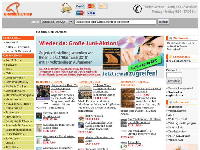Click the PayPal payment icon
Image resolution: width=200 pixels, height=150 pixels.
tap(80, 6)
